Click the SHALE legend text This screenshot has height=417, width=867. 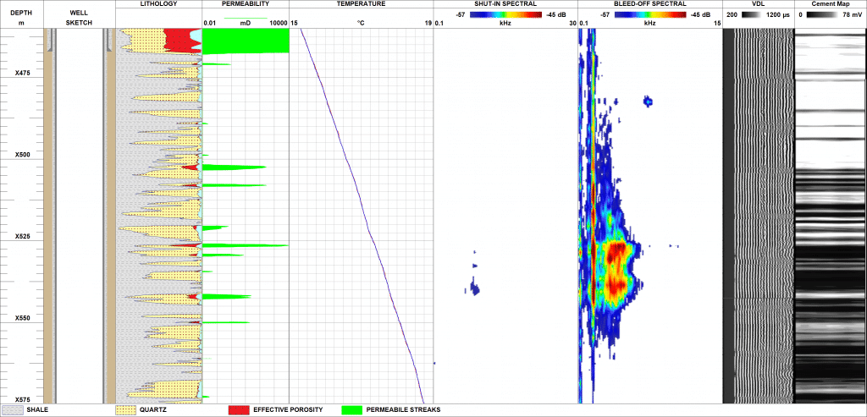click(37, 410)
